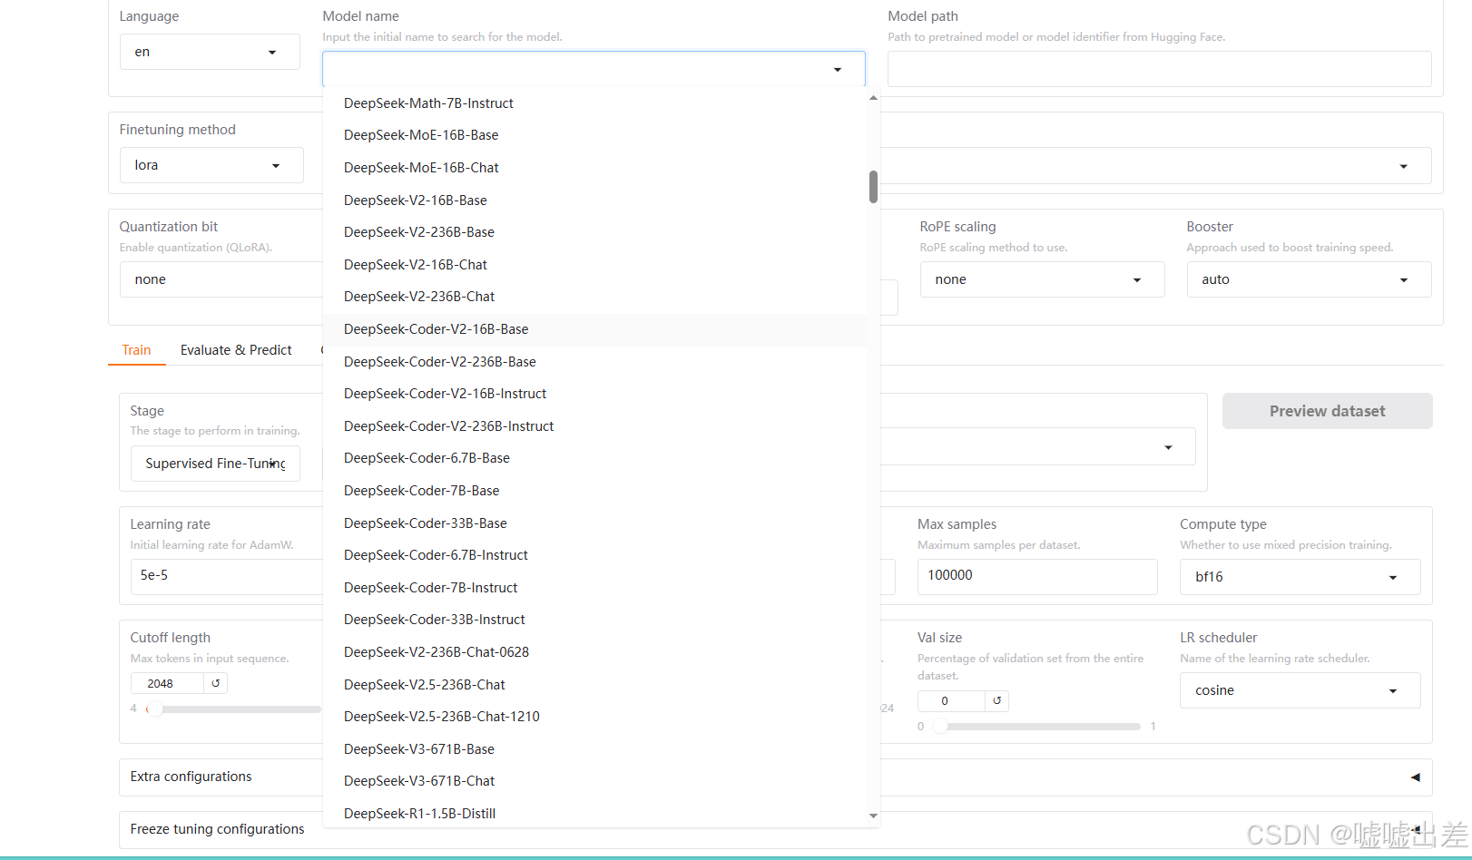The height and width of the screenshot is (860, 1472).
Task: Select DeepSeek-R1-1.5B-Distill option
Action: coord(594,814)
